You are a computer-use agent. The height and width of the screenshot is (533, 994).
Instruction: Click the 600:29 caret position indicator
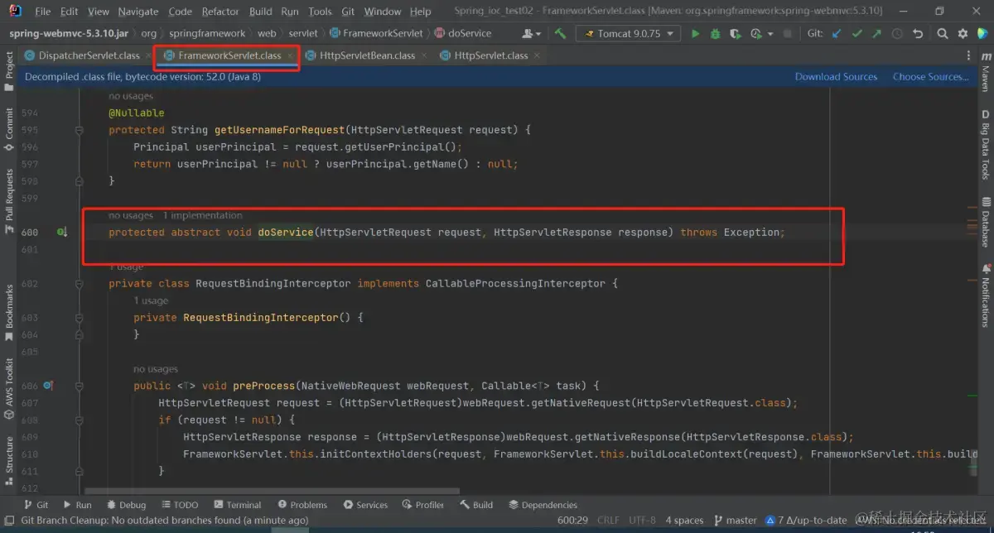click(x=573, y=521)
